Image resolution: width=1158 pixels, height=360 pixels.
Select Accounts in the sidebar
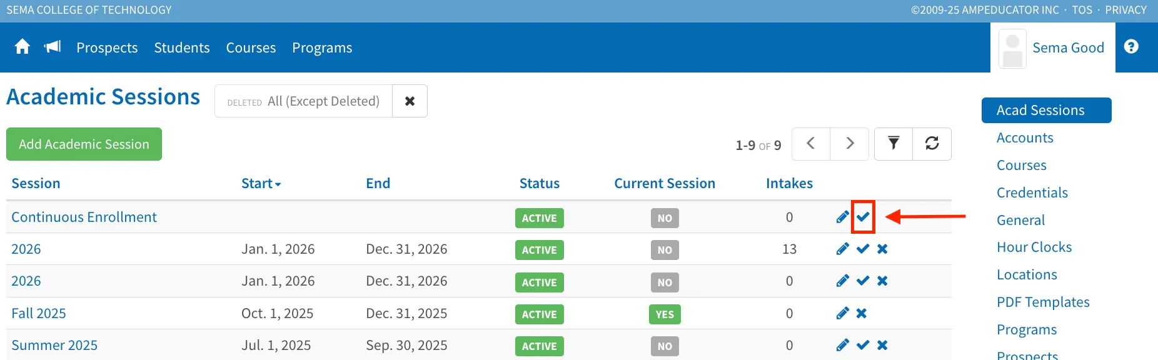click(x=1025, y=137)
